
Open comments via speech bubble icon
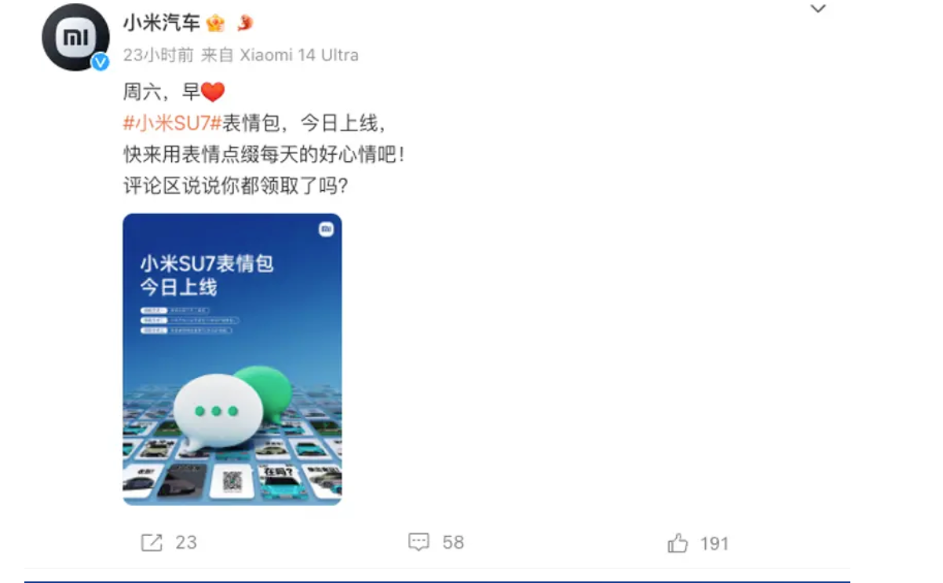click(x=419, y=542)
